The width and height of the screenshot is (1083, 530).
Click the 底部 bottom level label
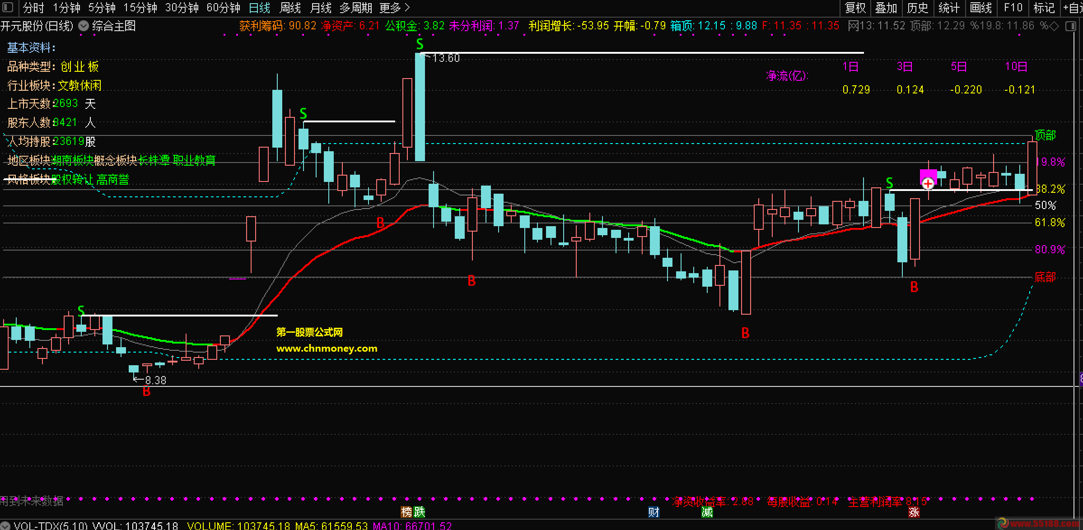click(1045, 277)
